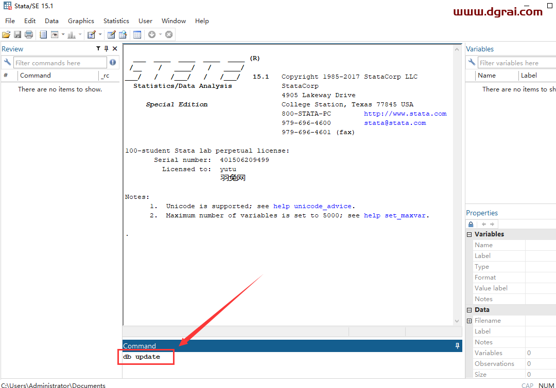The width and height of the screenshot is (556, 388).
Task: Open the Data Browser icon
Action: 123,34
